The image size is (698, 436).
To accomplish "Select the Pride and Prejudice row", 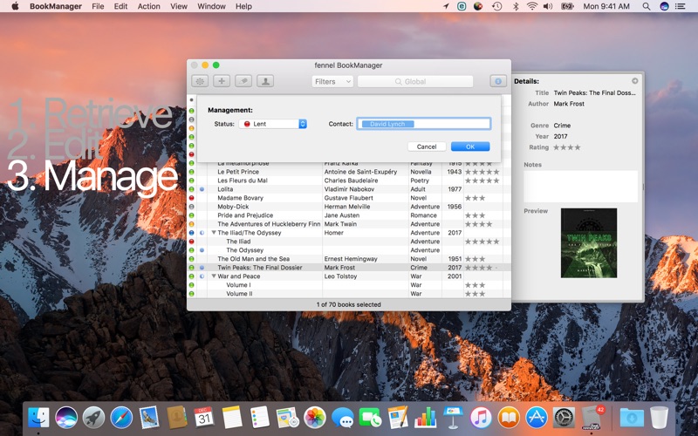I will tap(348, 215).
